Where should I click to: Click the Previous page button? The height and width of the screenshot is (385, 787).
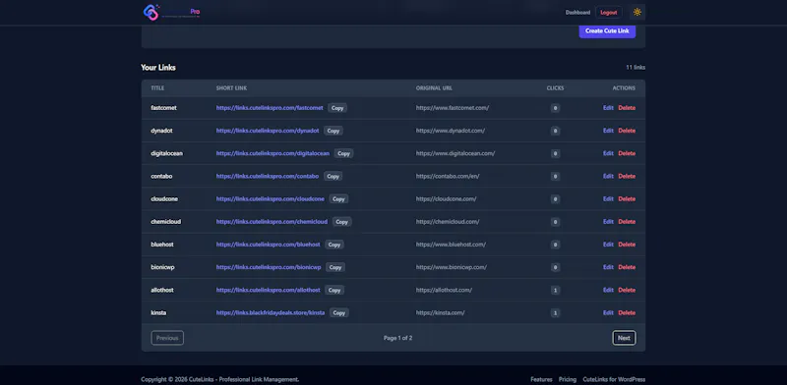(167, 338)
